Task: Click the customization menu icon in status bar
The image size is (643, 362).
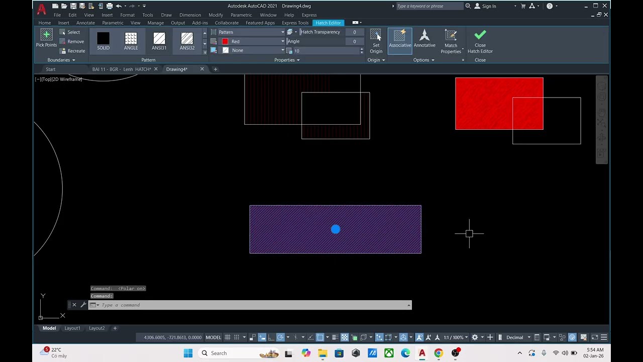Action: point(604,337)
